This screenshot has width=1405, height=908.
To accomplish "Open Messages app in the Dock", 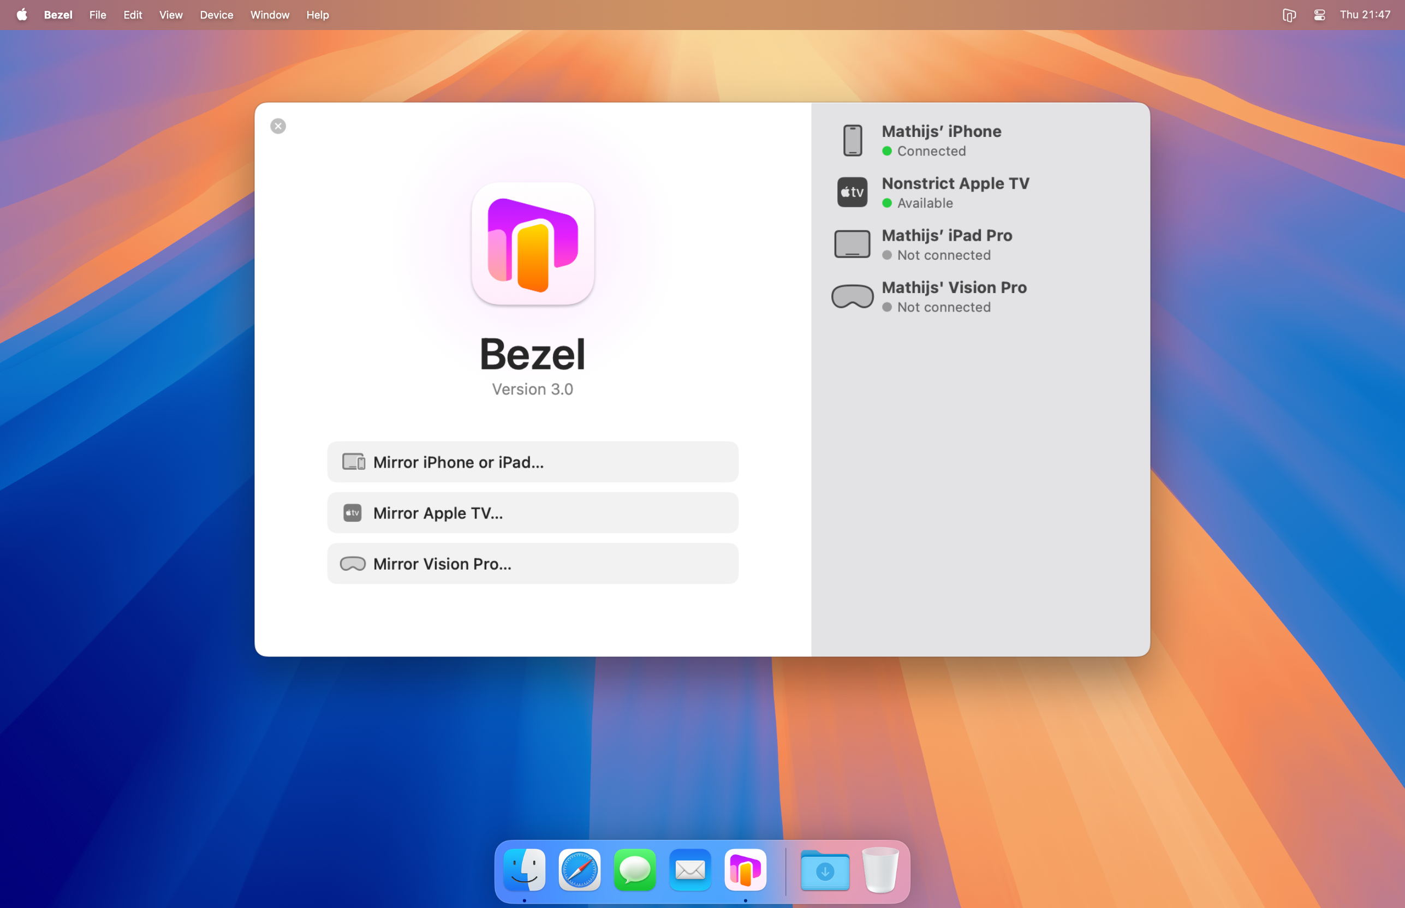I will [635, 870].
